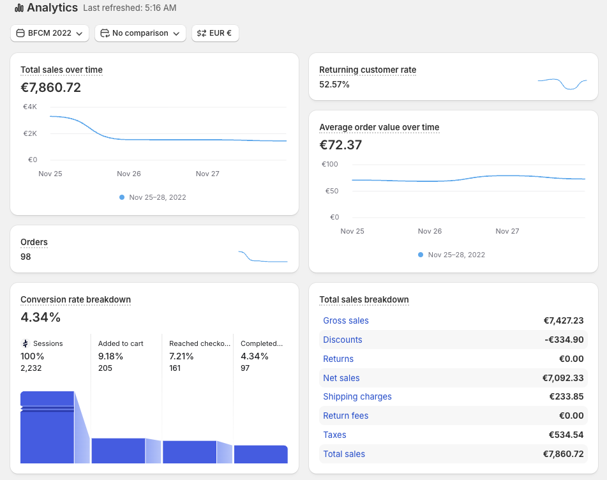Click the Conversion rate breakdown heading
The height and width of the screenshot is (480, 607).
coord(75,300)
